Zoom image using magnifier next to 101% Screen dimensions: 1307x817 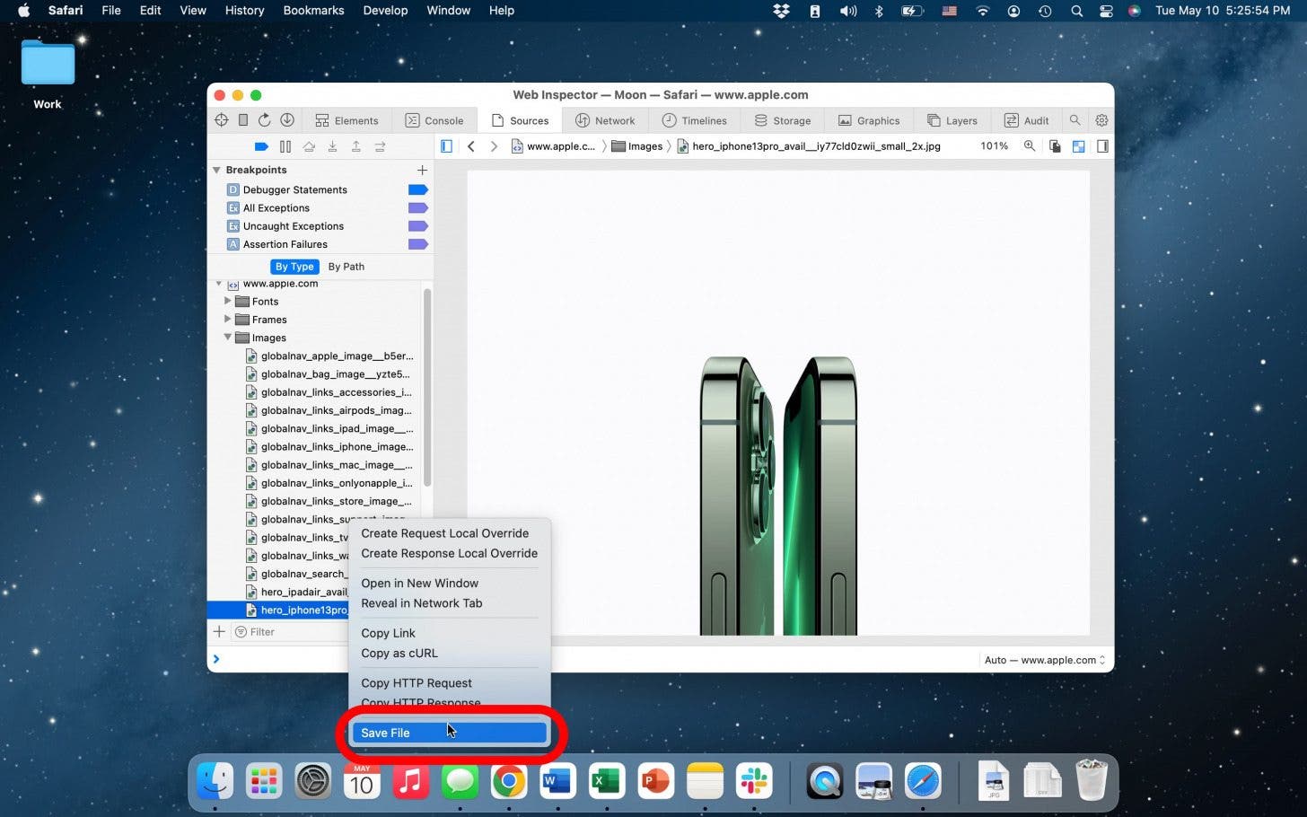(x=1030, y=146)
